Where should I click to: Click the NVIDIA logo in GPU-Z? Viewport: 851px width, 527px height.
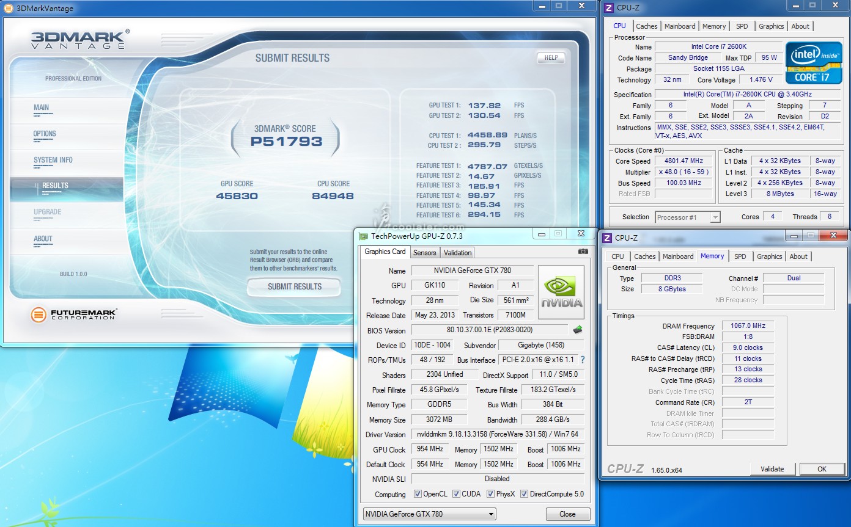coord(561,293)
